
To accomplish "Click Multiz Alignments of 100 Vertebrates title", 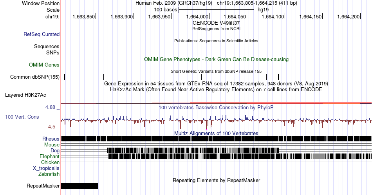I will (x=216, y=133).
